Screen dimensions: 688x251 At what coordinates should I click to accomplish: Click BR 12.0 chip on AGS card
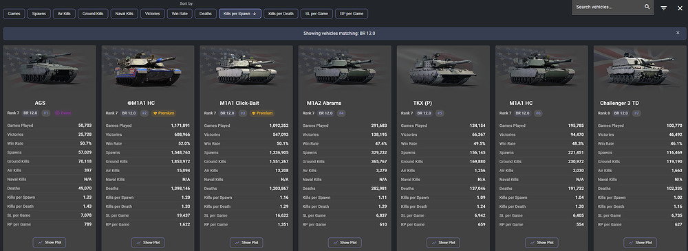point(31,113)
